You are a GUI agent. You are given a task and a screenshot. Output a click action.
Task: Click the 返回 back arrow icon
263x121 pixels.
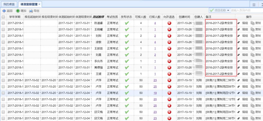[4, 11]
